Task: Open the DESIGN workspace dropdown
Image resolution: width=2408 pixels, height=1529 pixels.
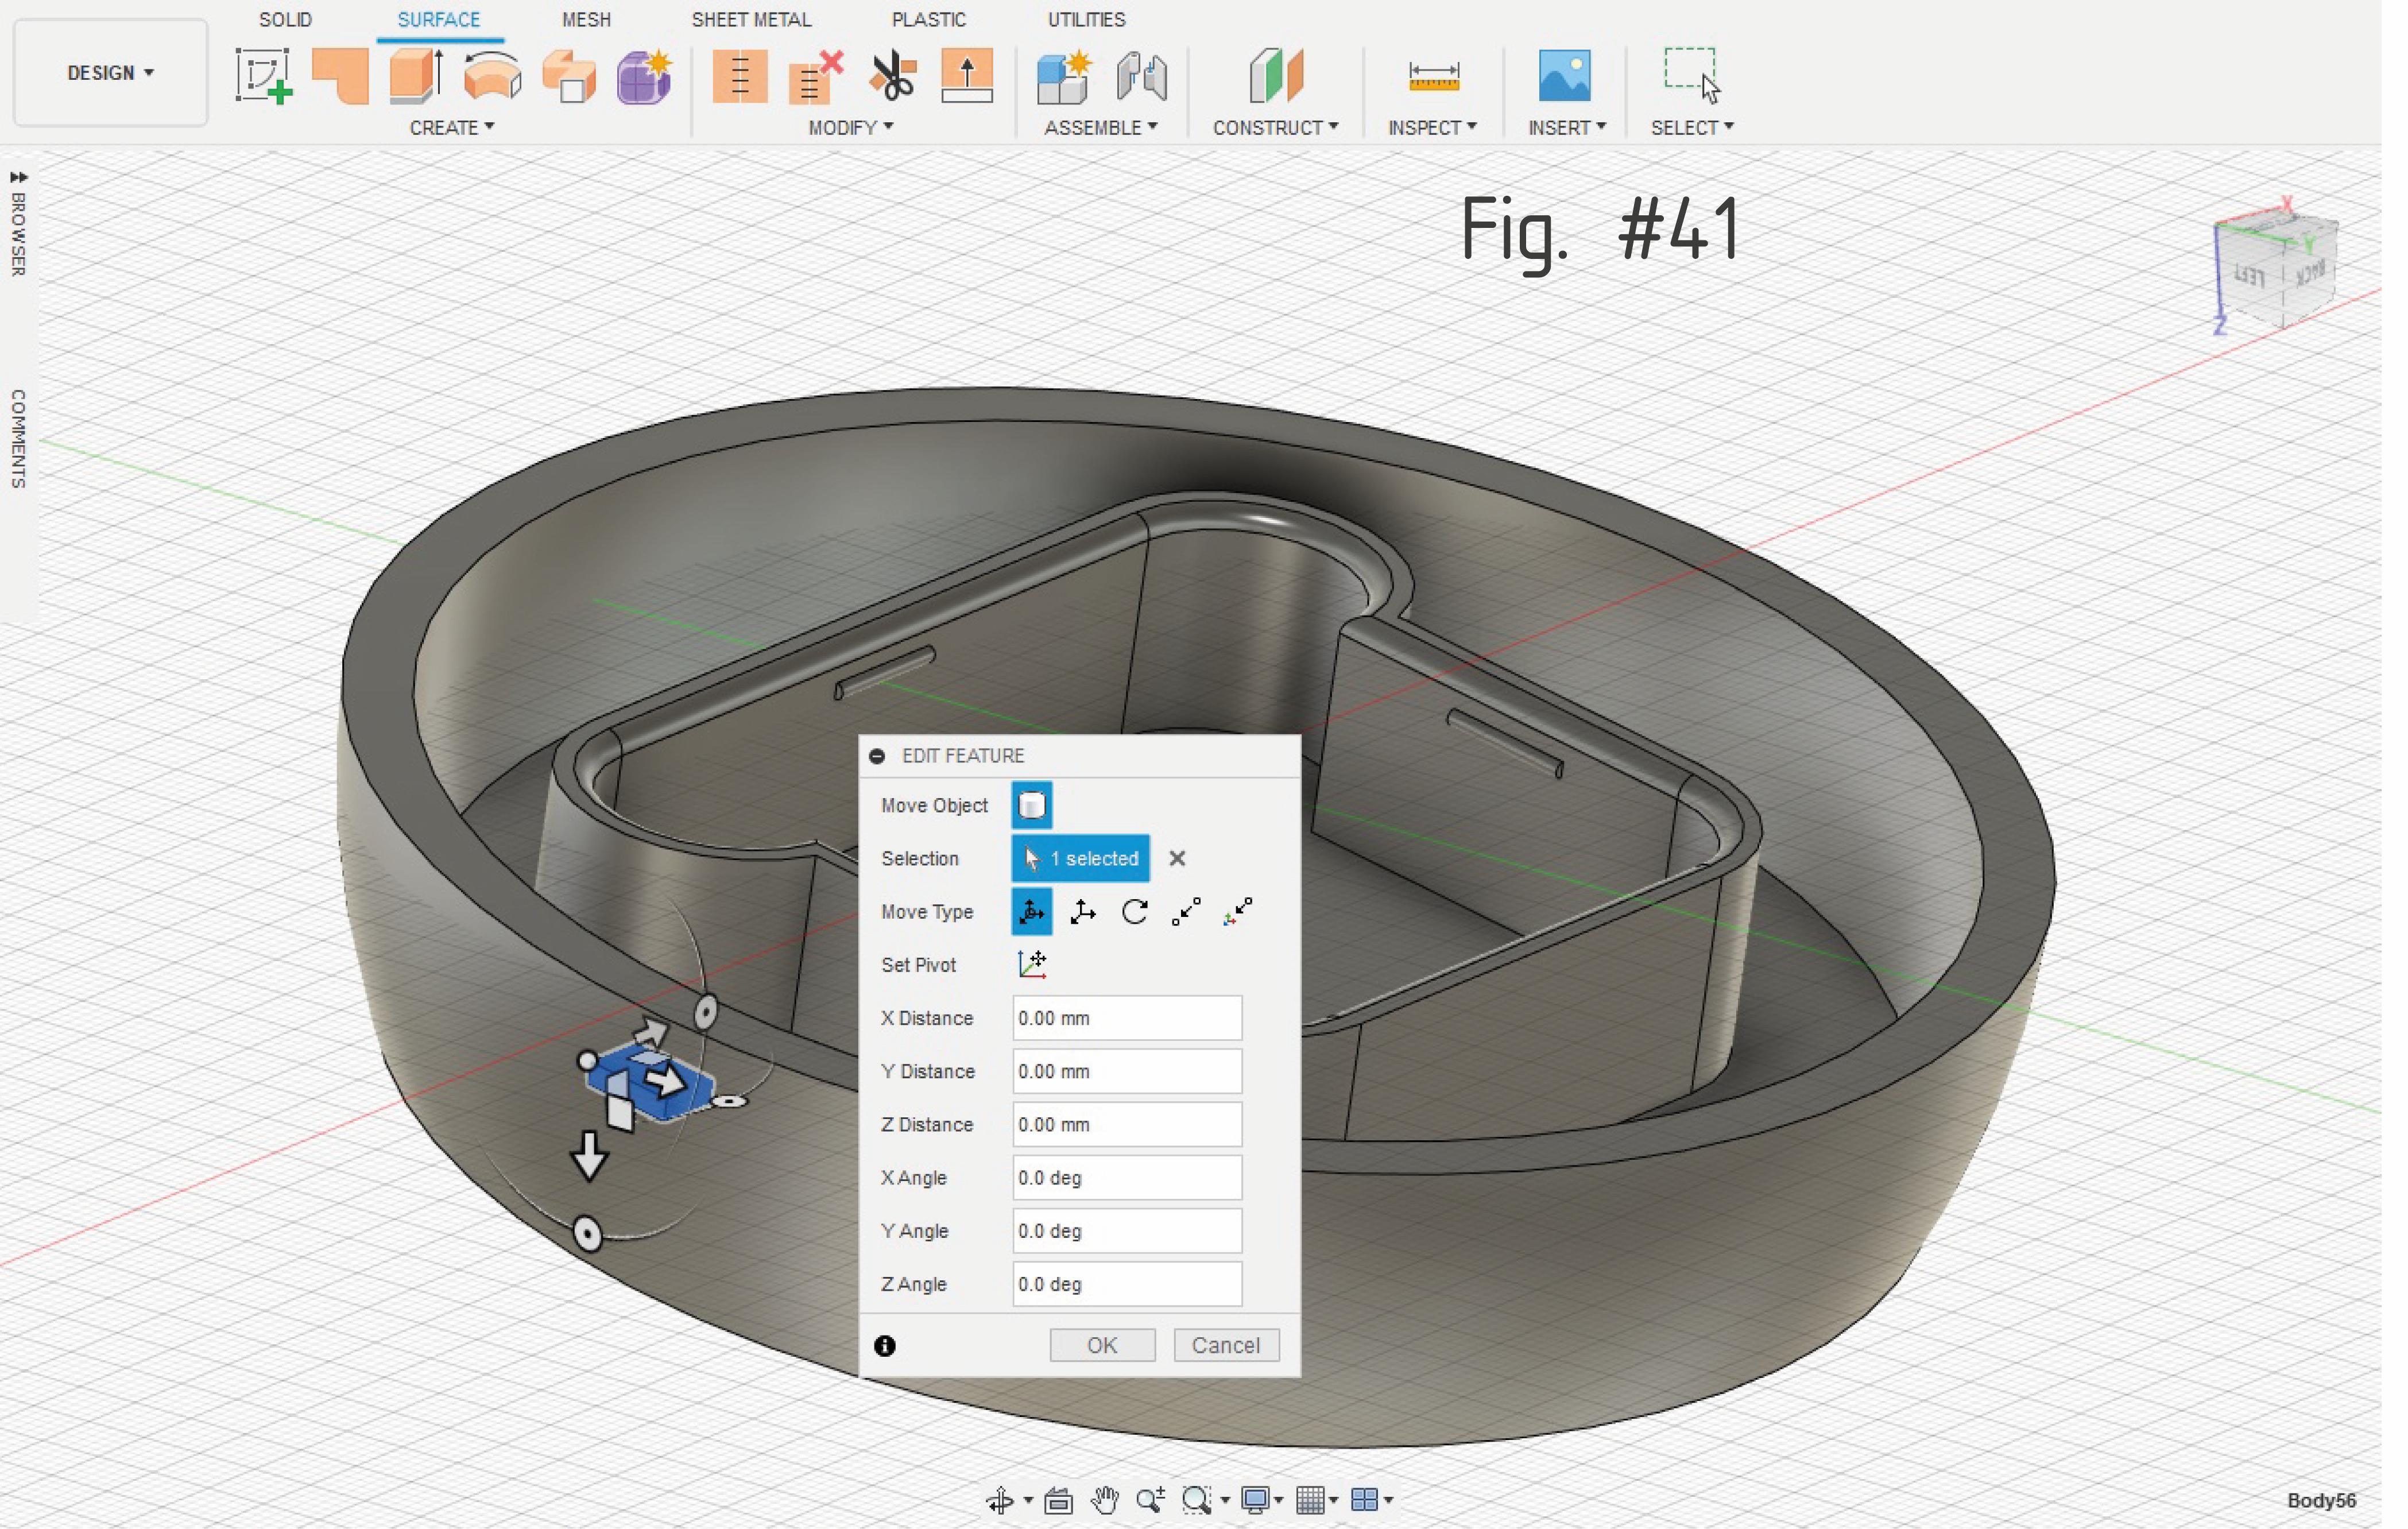Action: (x=111, y=73)
